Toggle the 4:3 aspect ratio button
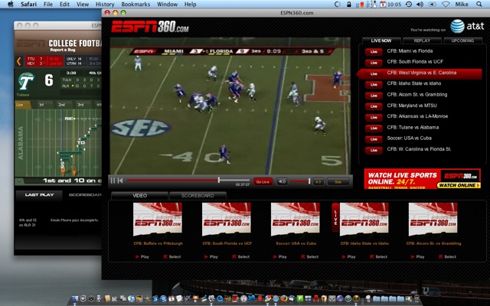The image size is (490, 306). (318, 181)
